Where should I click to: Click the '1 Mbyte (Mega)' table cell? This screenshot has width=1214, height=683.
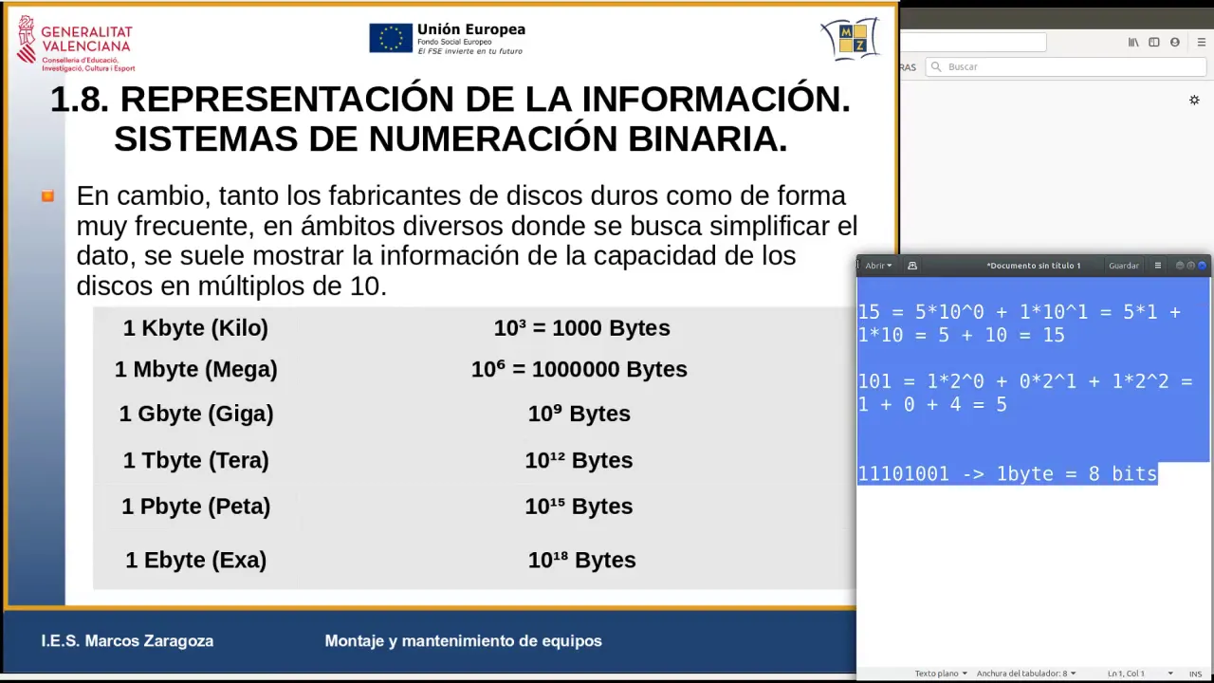point(195,369)
